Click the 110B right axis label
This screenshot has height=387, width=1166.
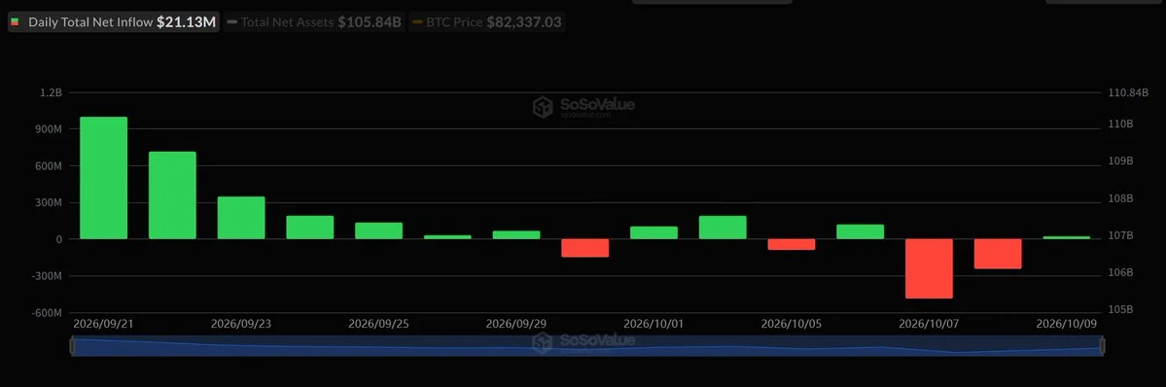coord(1120,123)
